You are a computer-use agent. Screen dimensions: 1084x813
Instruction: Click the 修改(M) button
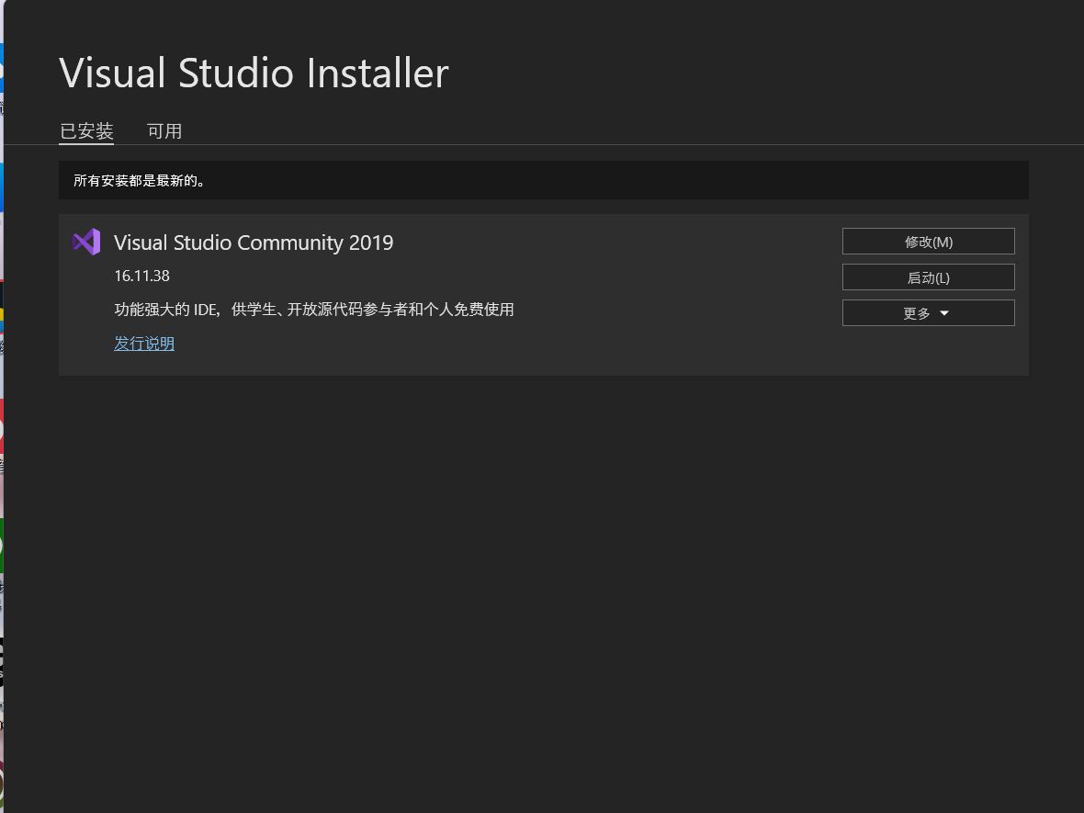(x=929, y=242)
